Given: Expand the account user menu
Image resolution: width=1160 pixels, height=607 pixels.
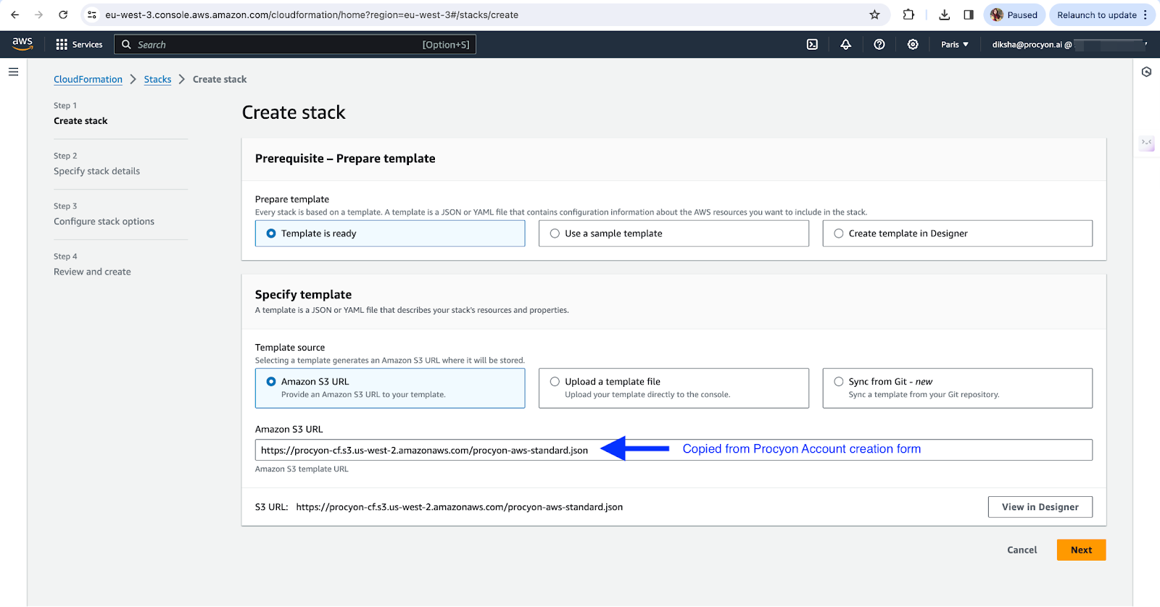Looking at the screenshot, I should click(1069, 44).
